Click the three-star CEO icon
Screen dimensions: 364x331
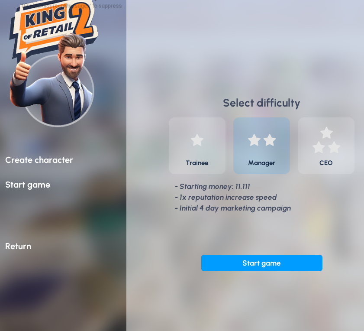tap(326, 140)
